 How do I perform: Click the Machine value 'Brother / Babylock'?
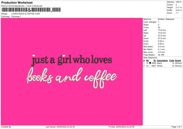click(166, 19)
